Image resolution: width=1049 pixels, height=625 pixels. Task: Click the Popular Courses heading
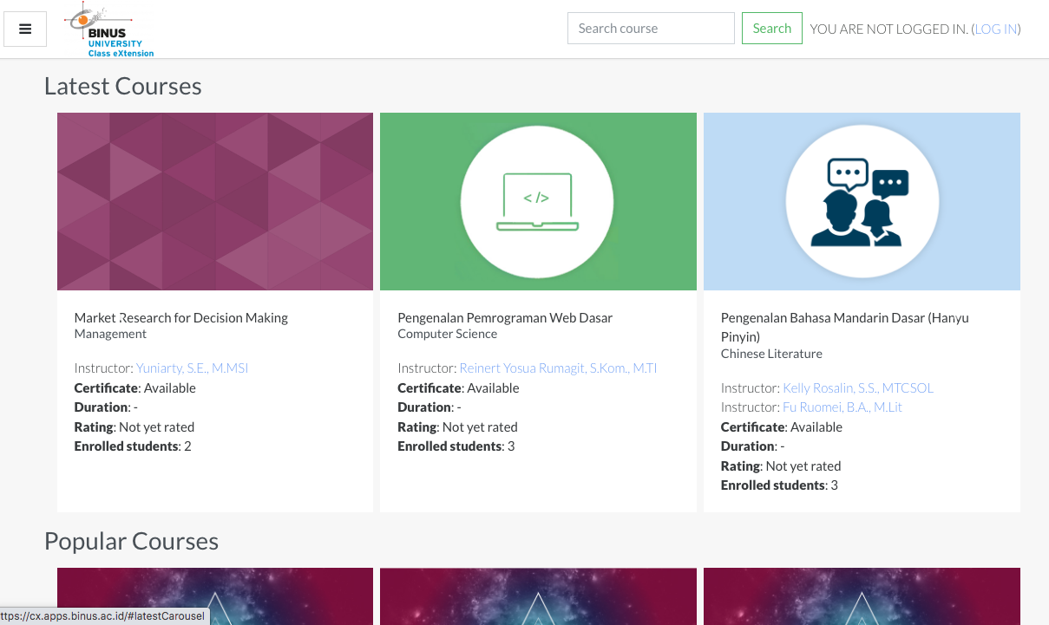[131, 542]
